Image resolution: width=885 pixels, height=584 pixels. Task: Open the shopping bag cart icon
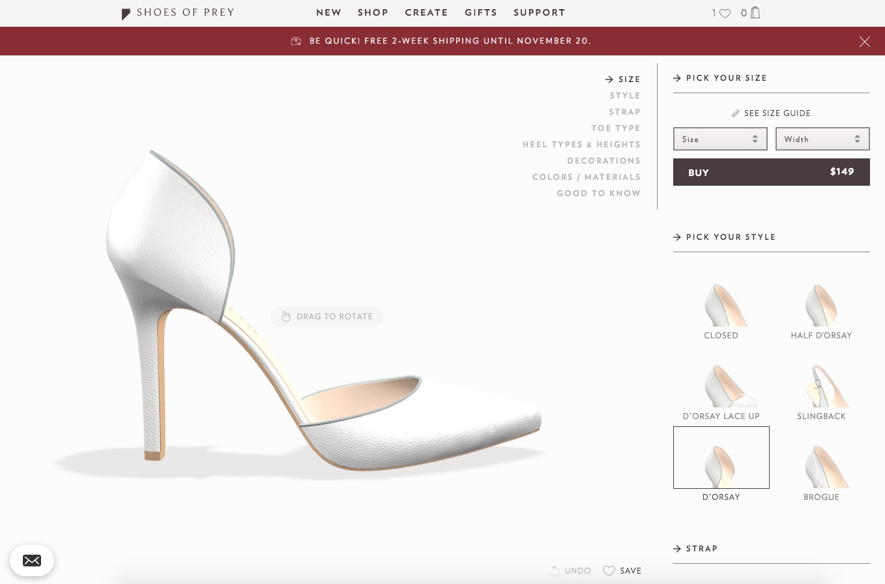[755, 12]
